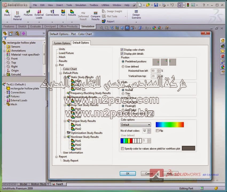Collapse Drop Test Study Results node
227x192 pixels.
pos(65,105)
